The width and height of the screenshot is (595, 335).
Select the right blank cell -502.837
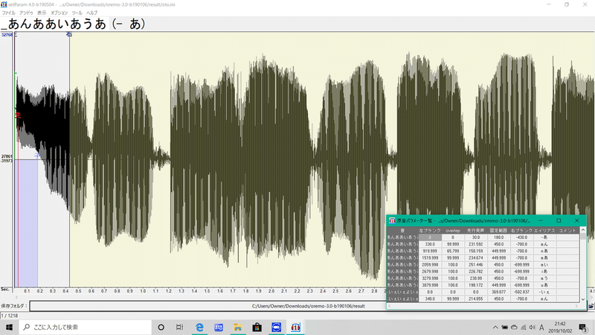[x=521, y=292]
